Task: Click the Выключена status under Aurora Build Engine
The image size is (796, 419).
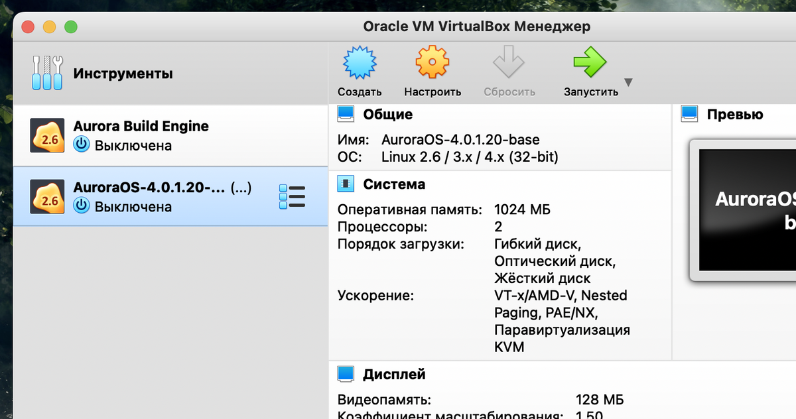Action: tap(133, 145)
